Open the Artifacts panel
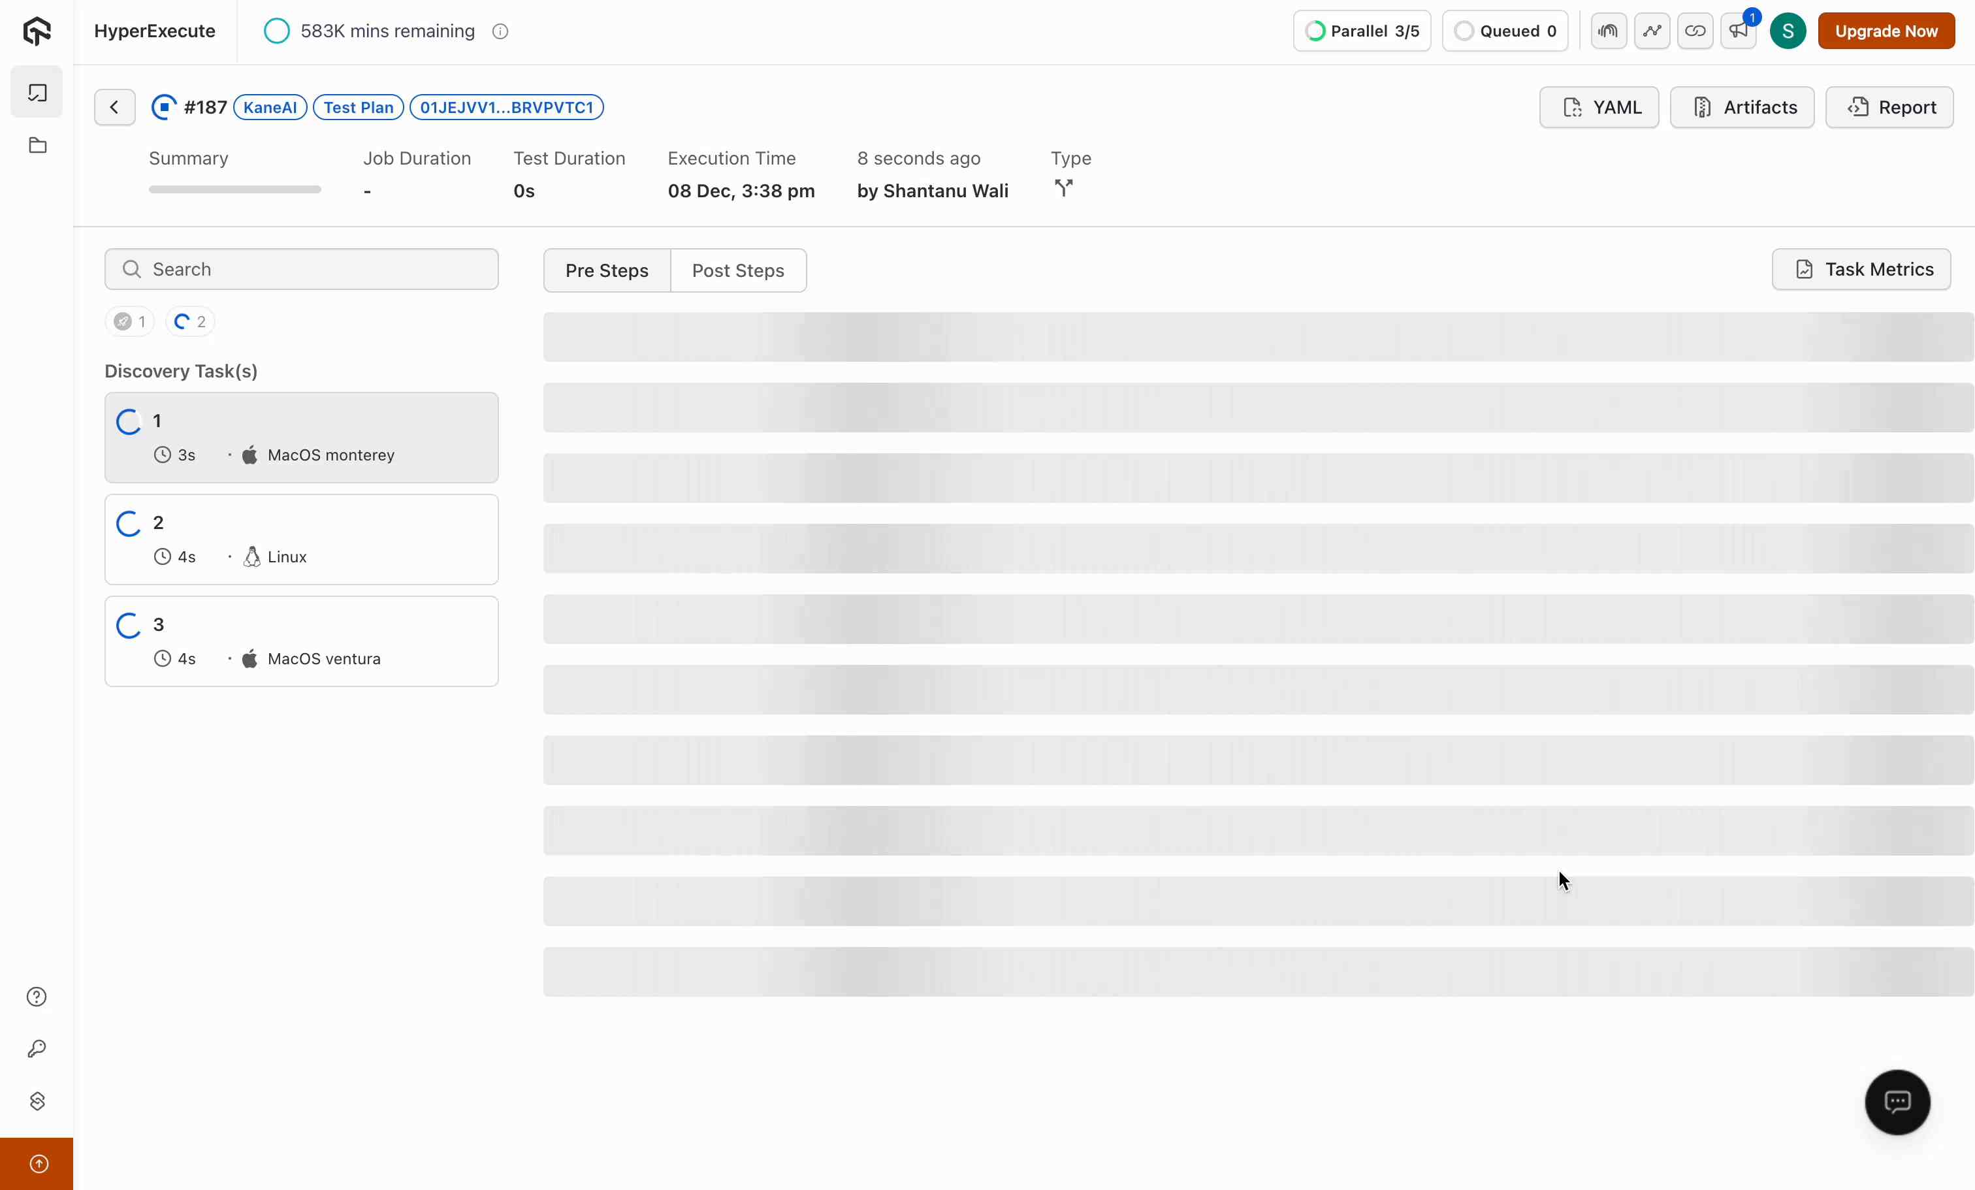Image resolution: width=1975 pixels, height=1190 pixels. 1742,106
